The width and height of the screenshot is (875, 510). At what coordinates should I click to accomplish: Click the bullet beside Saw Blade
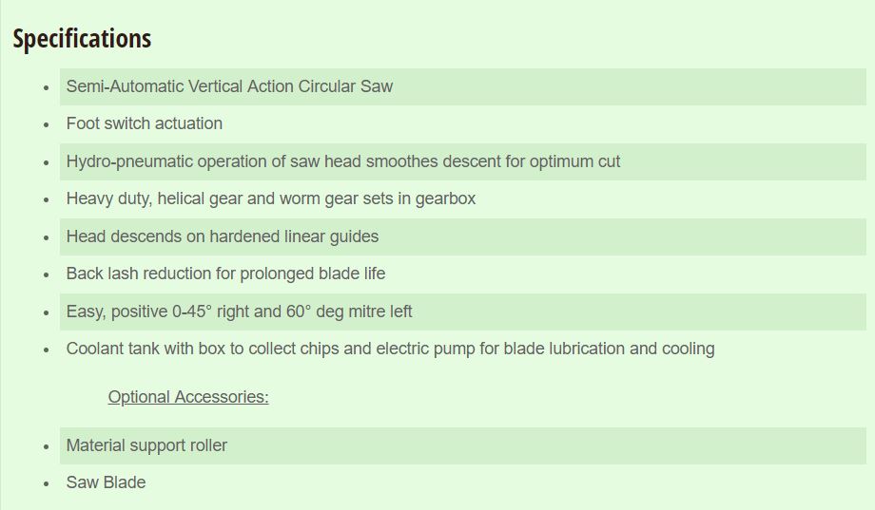point(47,483)
